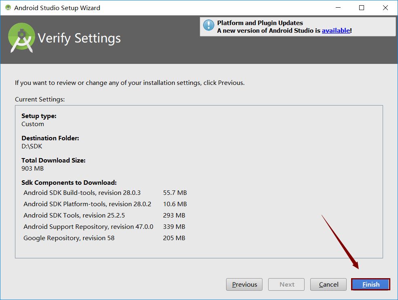Image resolution: width=398 pixels, height=300 pixels.
Task: Go back with the Previous button
Action: pyautogui.click(x=244, y=284)
